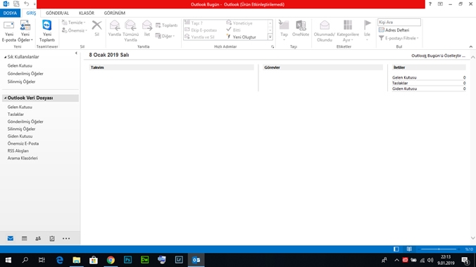Switch to the GÖRÜNÜM tab
Viewport: 476px width, 267px height.
[115, 13]
